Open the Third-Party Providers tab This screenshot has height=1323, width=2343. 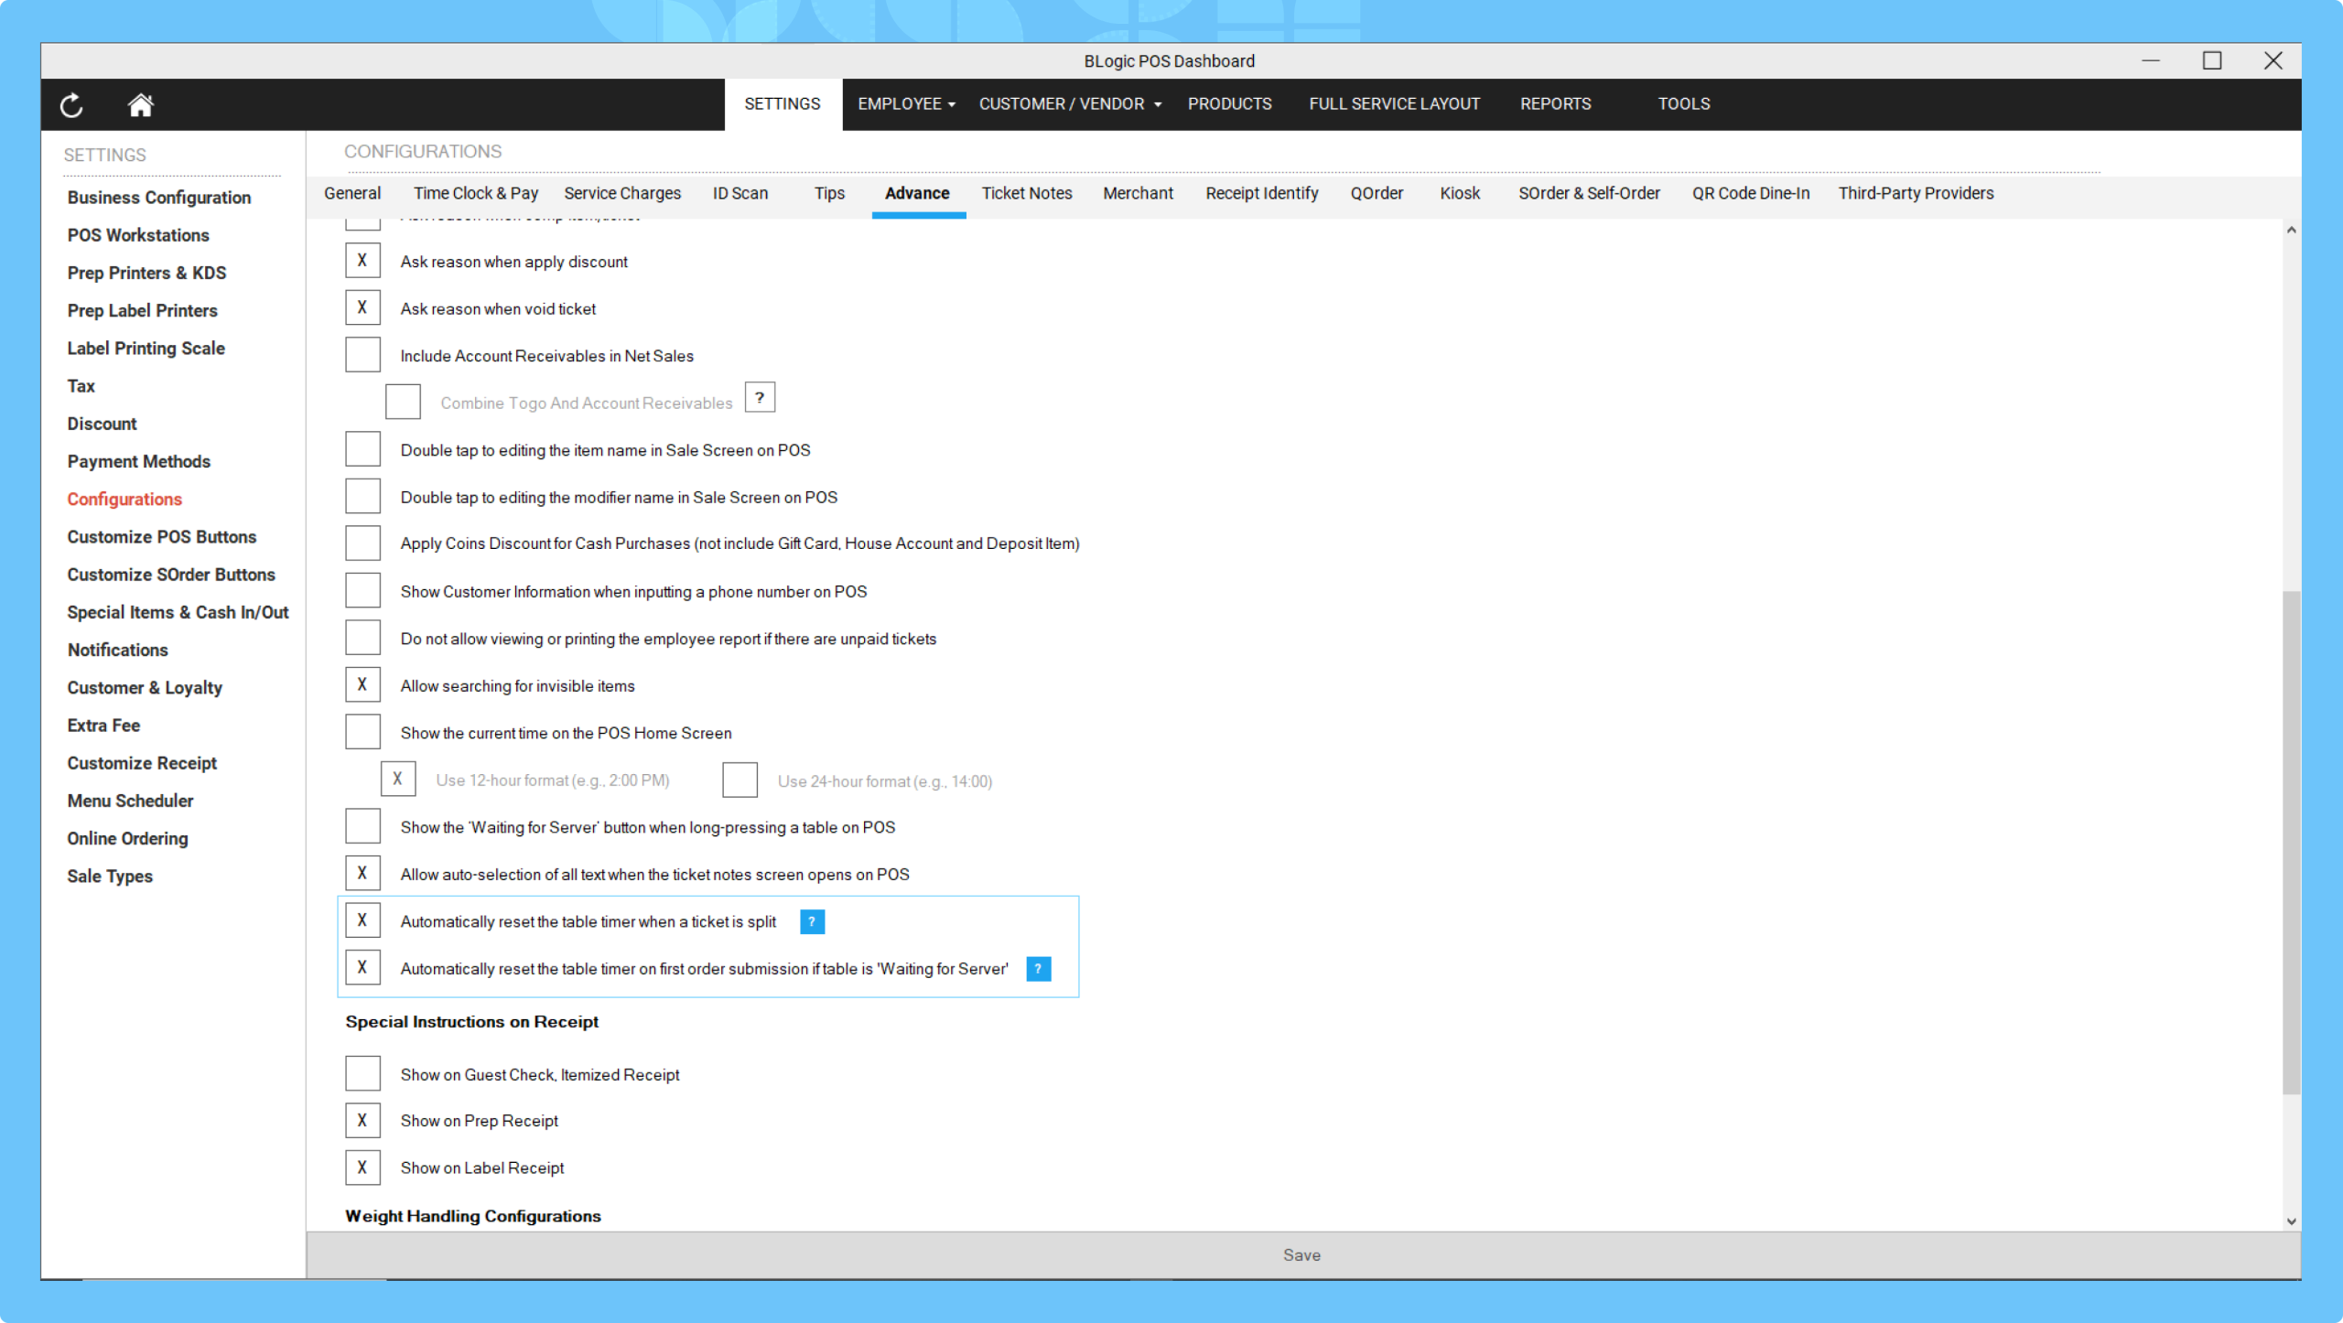(1916, 193)
